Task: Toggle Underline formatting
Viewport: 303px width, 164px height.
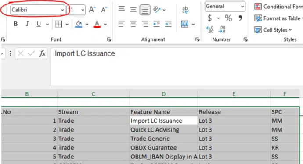Action: pyautogui.click(x=39, y=24)
